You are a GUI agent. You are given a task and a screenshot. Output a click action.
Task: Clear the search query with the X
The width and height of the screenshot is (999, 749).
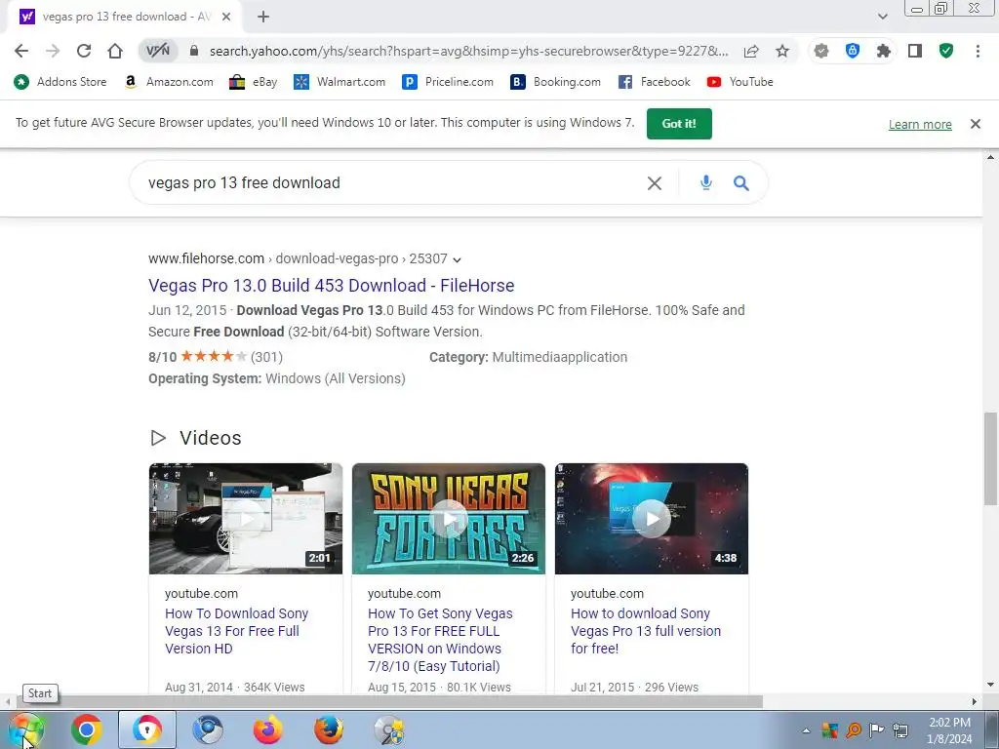(x=655, y=183)
